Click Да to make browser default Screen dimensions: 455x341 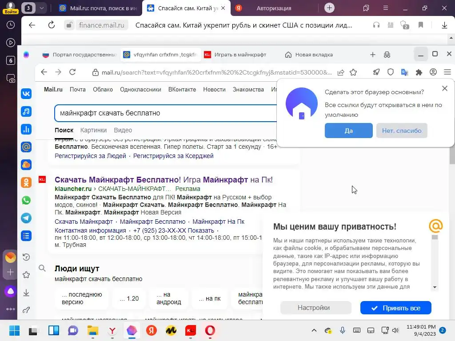pyautogui.click(x=348, y=131)
